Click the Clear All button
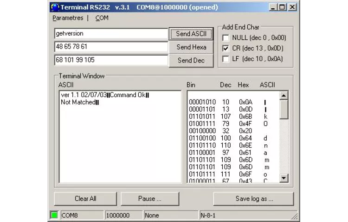 (85, 199)
